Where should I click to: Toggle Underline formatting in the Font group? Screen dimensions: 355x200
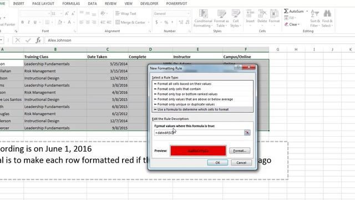coord(35,22)
